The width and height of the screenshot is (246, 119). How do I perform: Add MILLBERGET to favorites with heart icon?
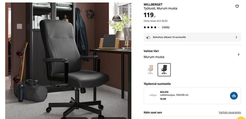[x=237, y=6]
